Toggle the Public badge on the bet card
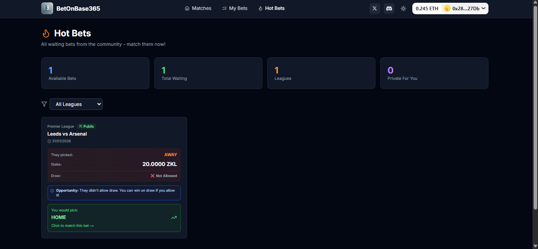 [x=86, y=126]
